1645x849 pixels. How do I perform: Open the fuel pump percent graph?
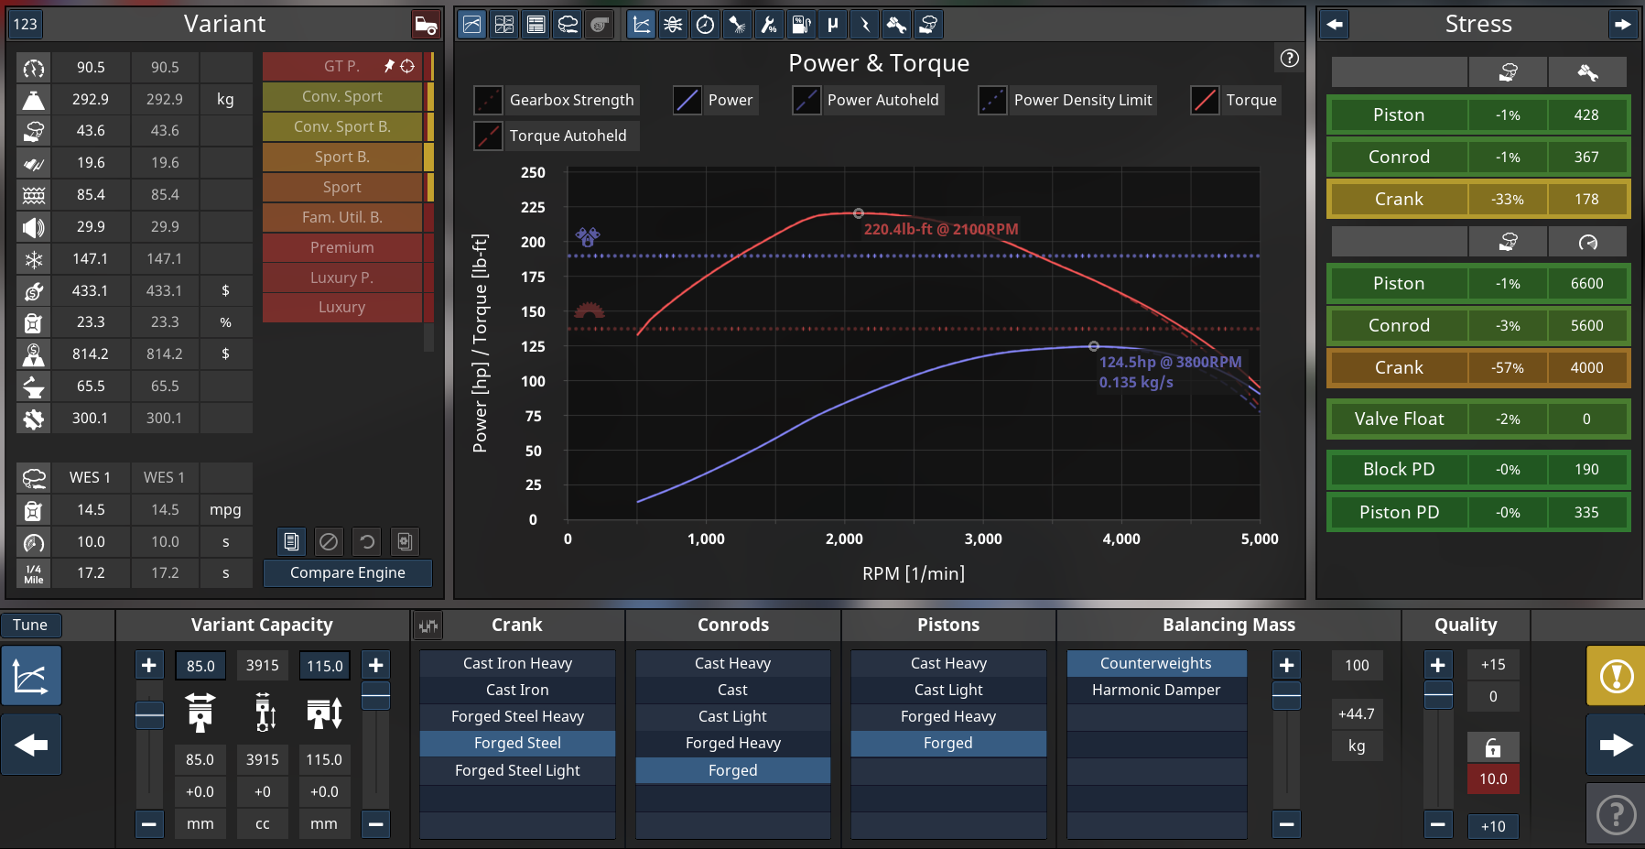801,25
